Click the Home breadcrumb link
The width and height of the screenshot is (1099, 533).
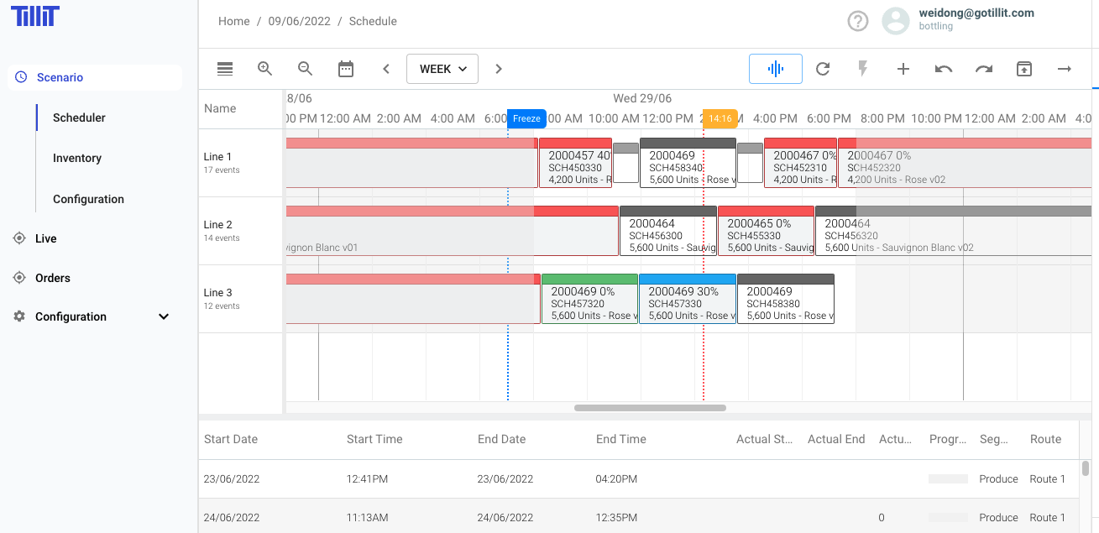[233, 21]
